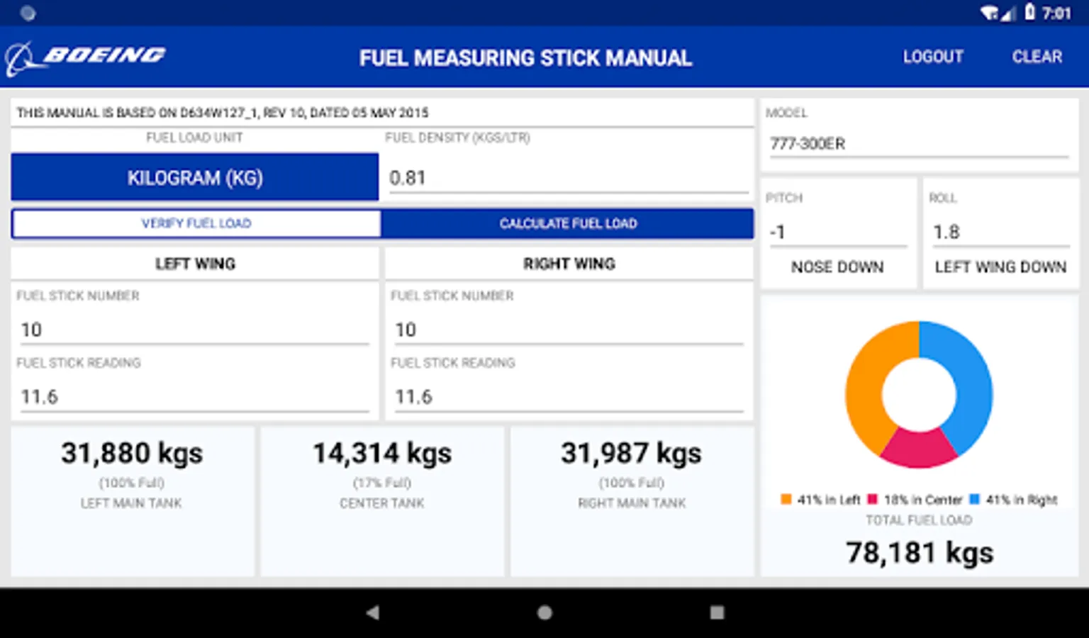This screenshot has height=638, width=1089.
Task: Tap the left main tank 31,880 kgs value
Action: (132, 454)
